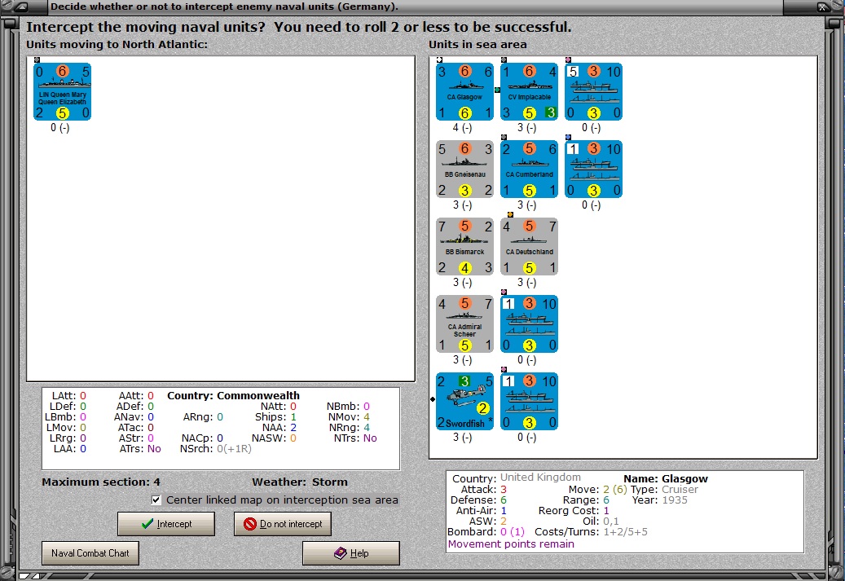
Task: Click the 'Costs/Turns: 1+2/5+5' value
Action: click(x=591, y=532)
